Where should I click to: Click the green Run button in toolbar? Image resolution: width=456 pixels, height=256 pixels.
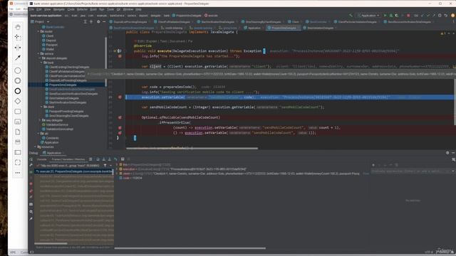[385, 16]
